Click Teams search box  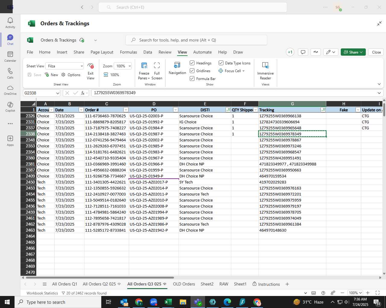(193, 7)
